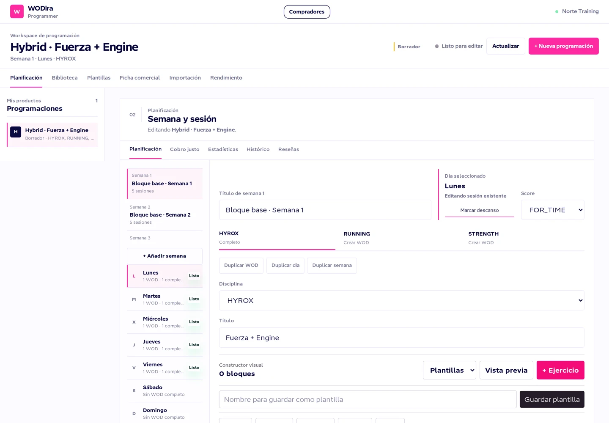The height and width of the screenshot is (423, 609).
Task: Create a new programación
Action: (x=563, y=46)
